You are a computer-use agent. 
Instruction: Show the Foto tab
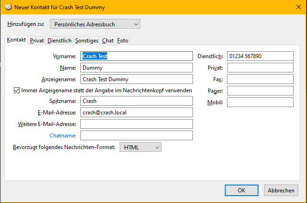tap(123, 41)
